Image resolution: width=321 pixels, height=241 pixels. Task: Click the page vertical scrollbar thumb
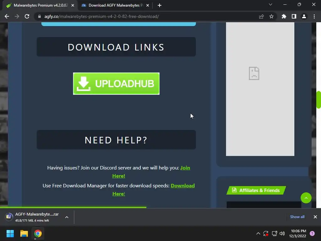coord(318,99)
